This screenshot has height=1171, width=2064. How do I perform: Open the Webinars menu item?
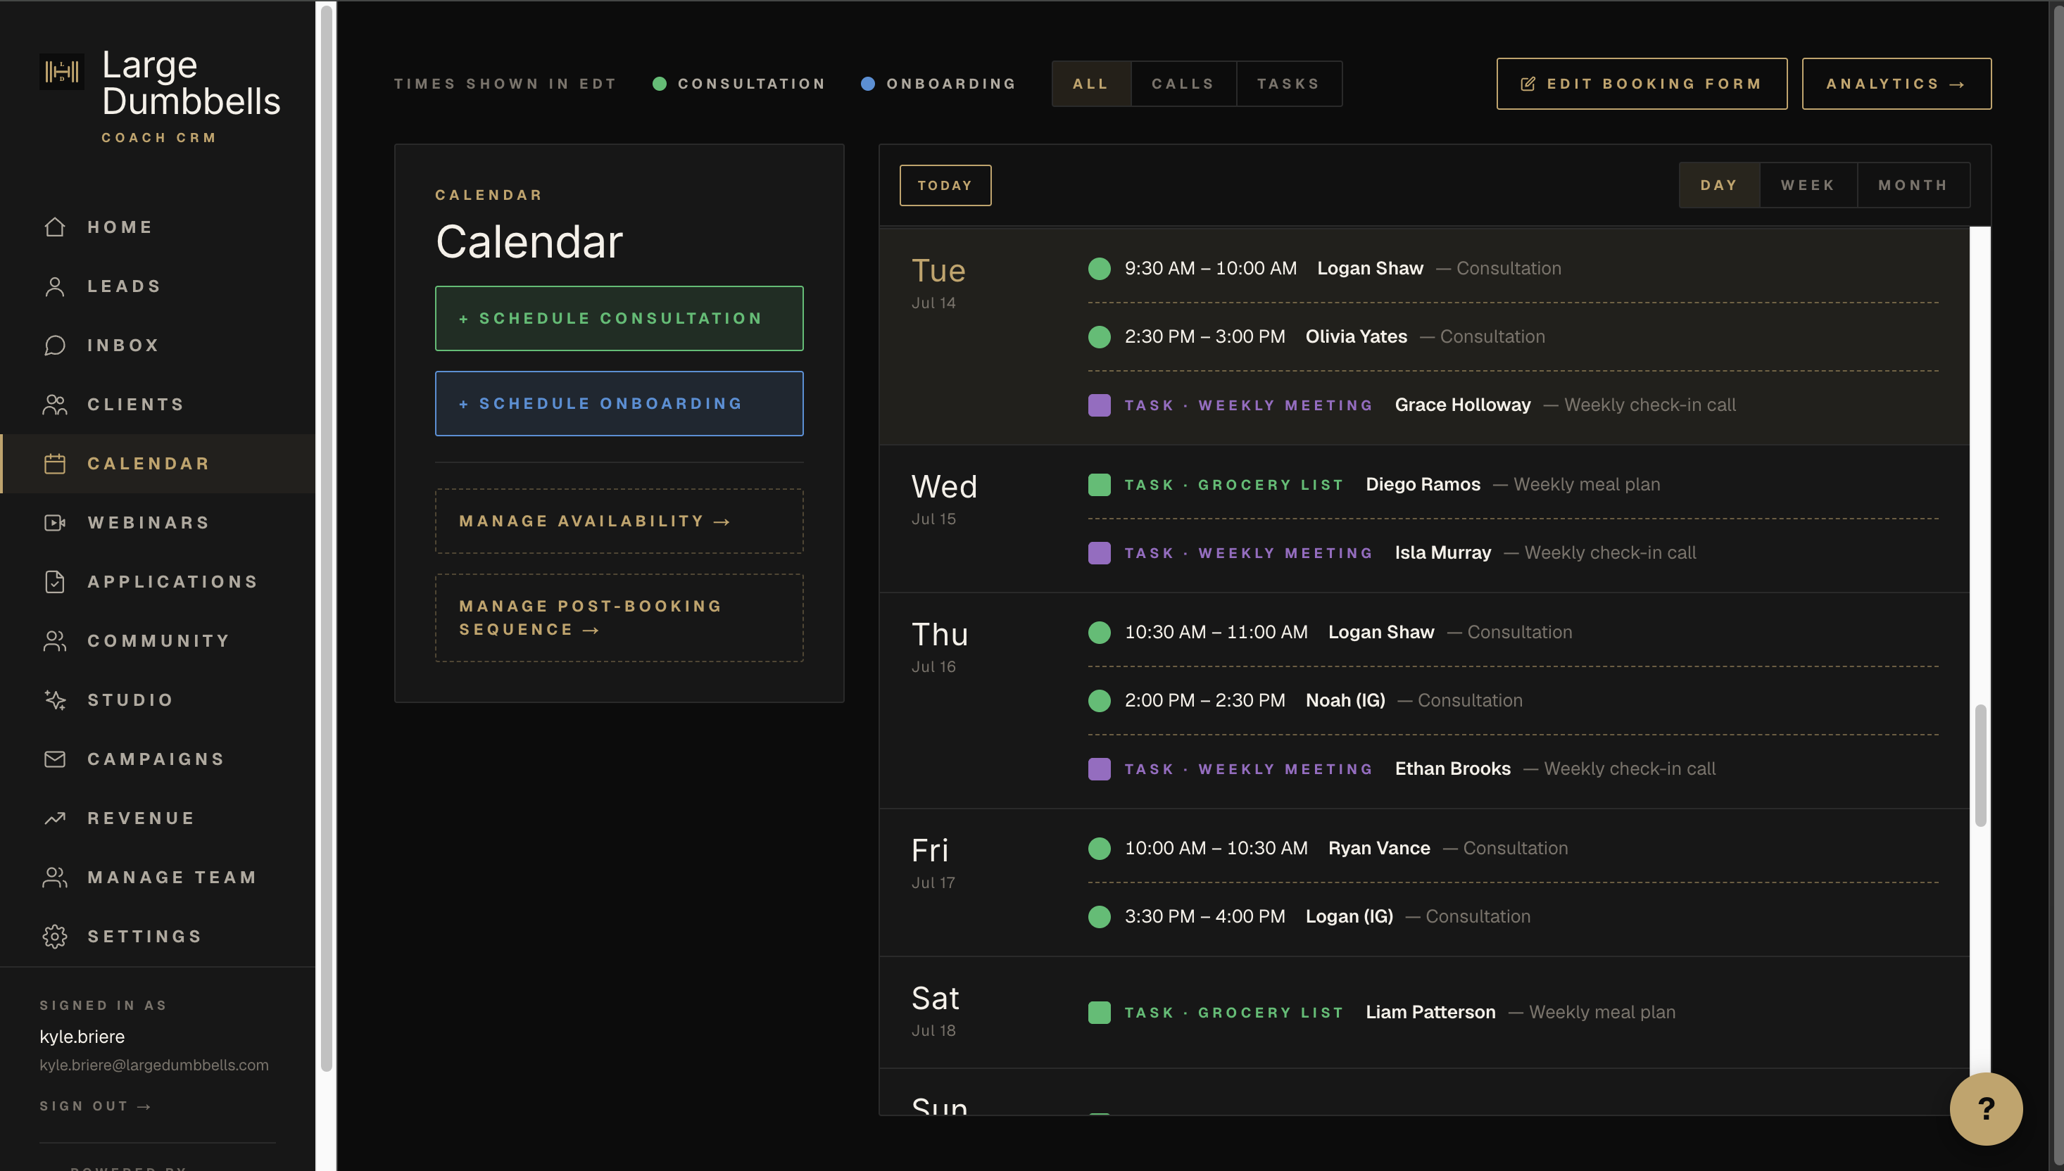(158, 523)
